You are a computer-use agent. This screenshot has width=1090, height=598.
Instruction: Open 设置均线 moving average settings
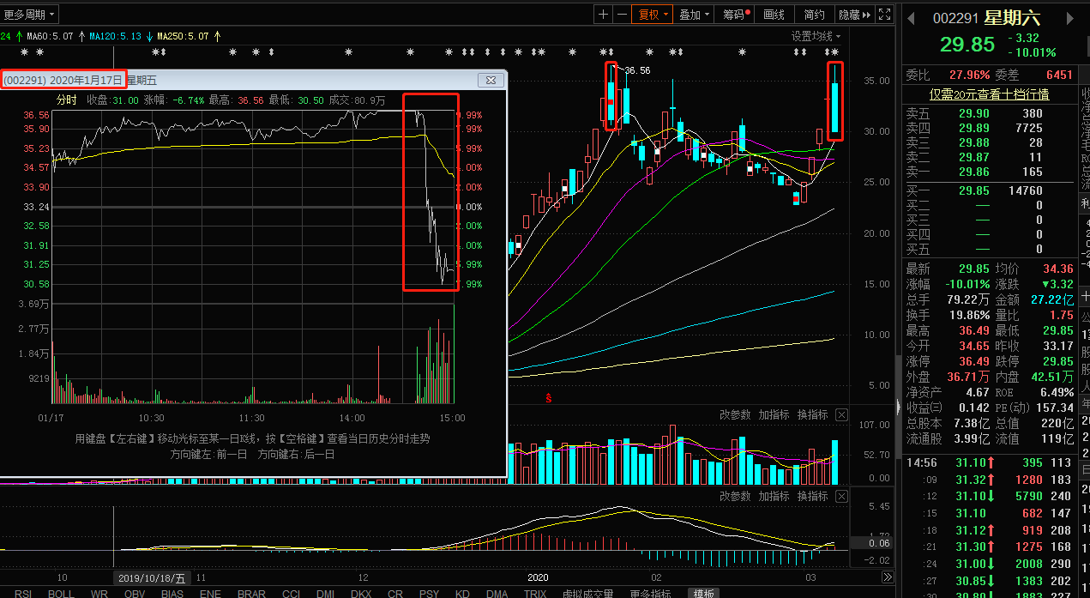coord(816,36)
